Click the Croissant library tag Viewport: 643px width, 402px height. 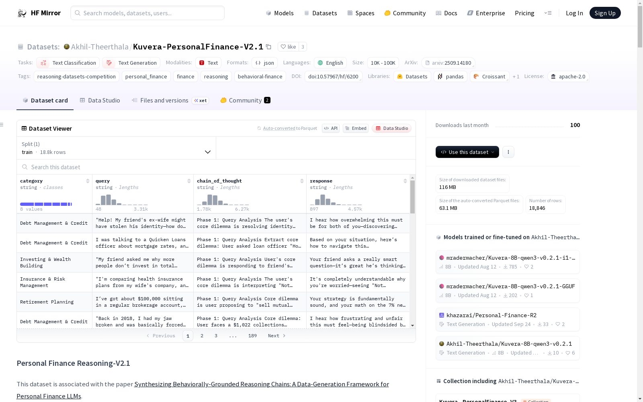(x=489, y=76)
